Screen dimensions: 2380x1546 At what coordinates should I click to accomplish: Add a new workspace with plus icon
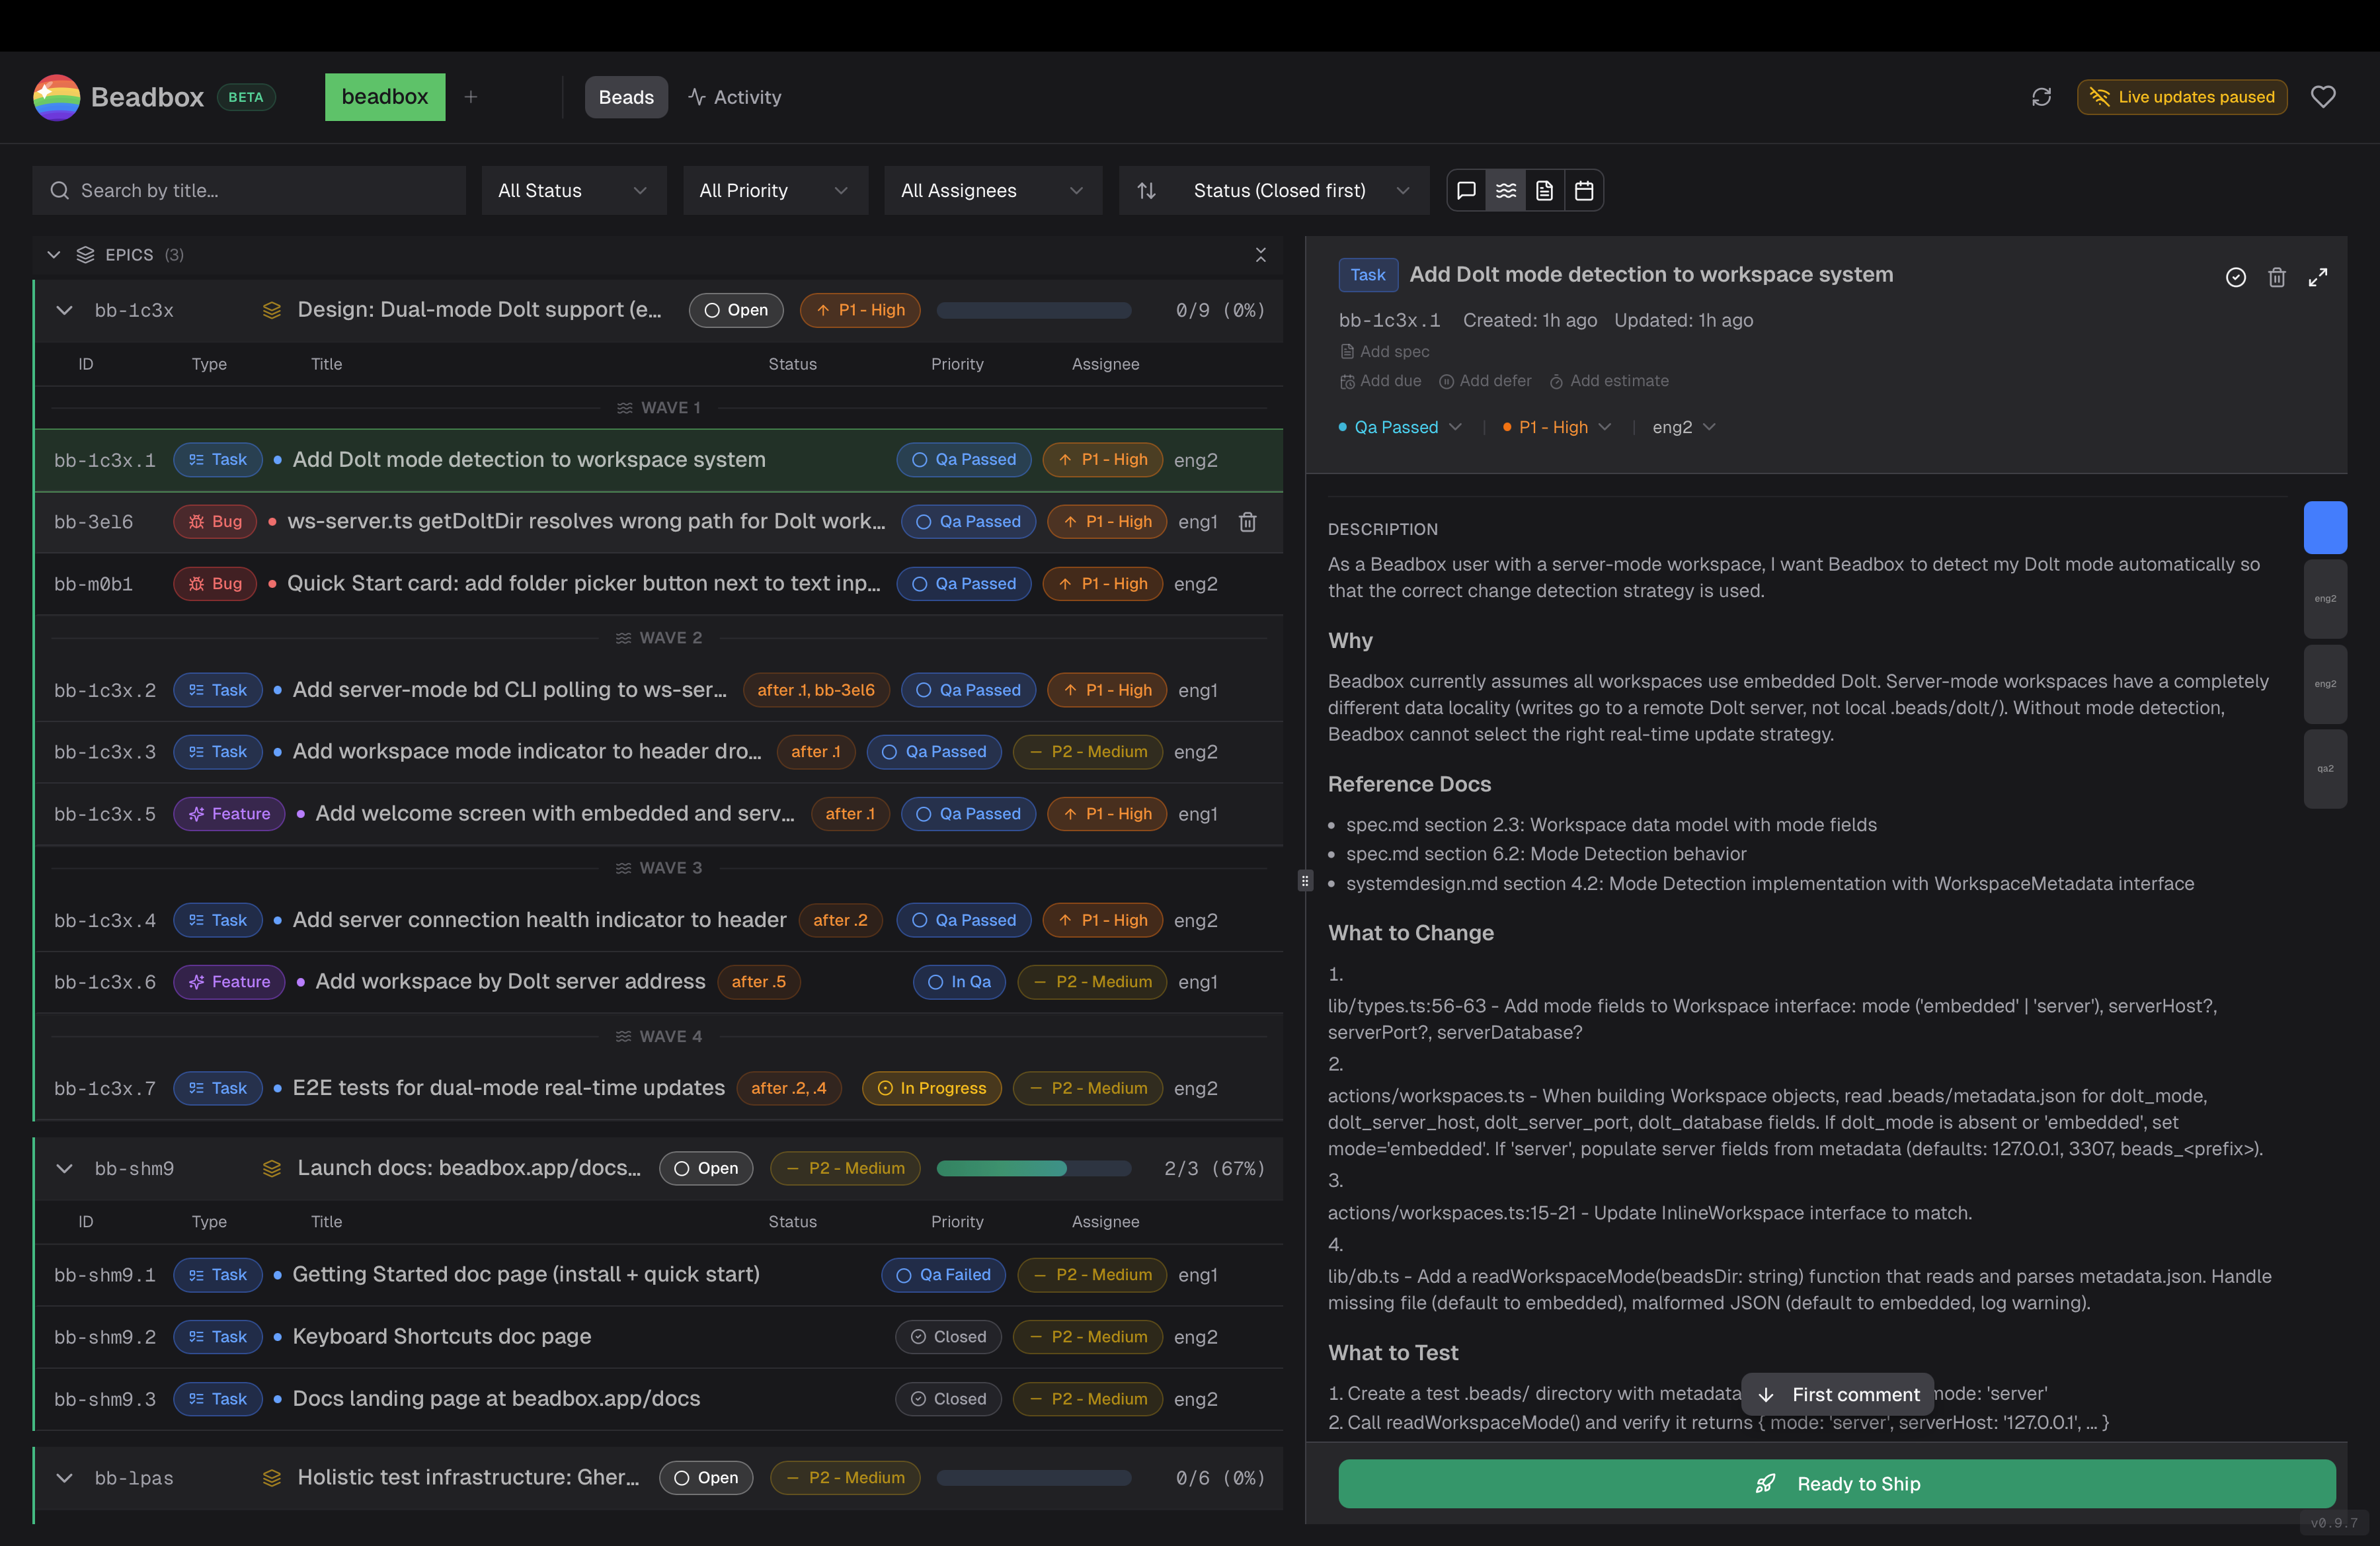471,97
